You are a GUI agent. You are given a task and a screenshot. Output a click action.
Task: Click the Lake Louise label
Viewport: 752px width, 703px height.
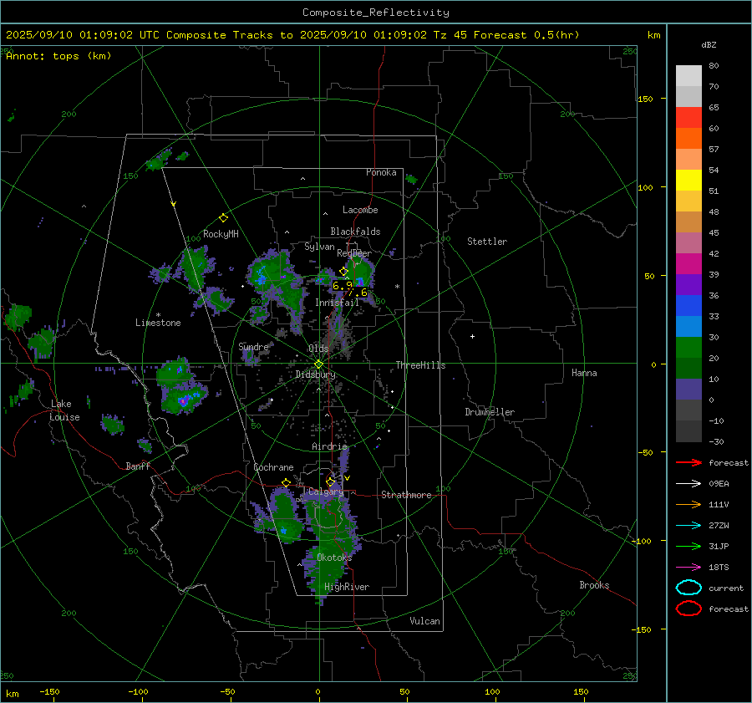tap(64, 410)
